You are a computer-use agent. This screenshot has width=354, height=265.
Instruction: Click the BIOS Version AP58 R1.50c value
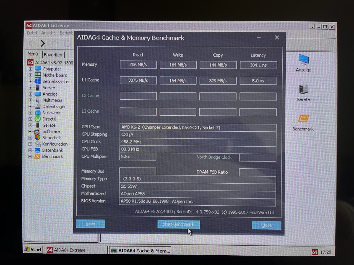(x=197, y=202)
